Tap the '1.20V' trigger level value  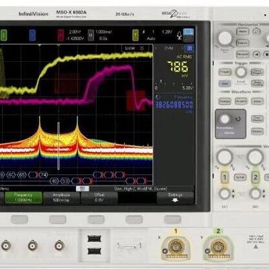click(x=167, y=32)
